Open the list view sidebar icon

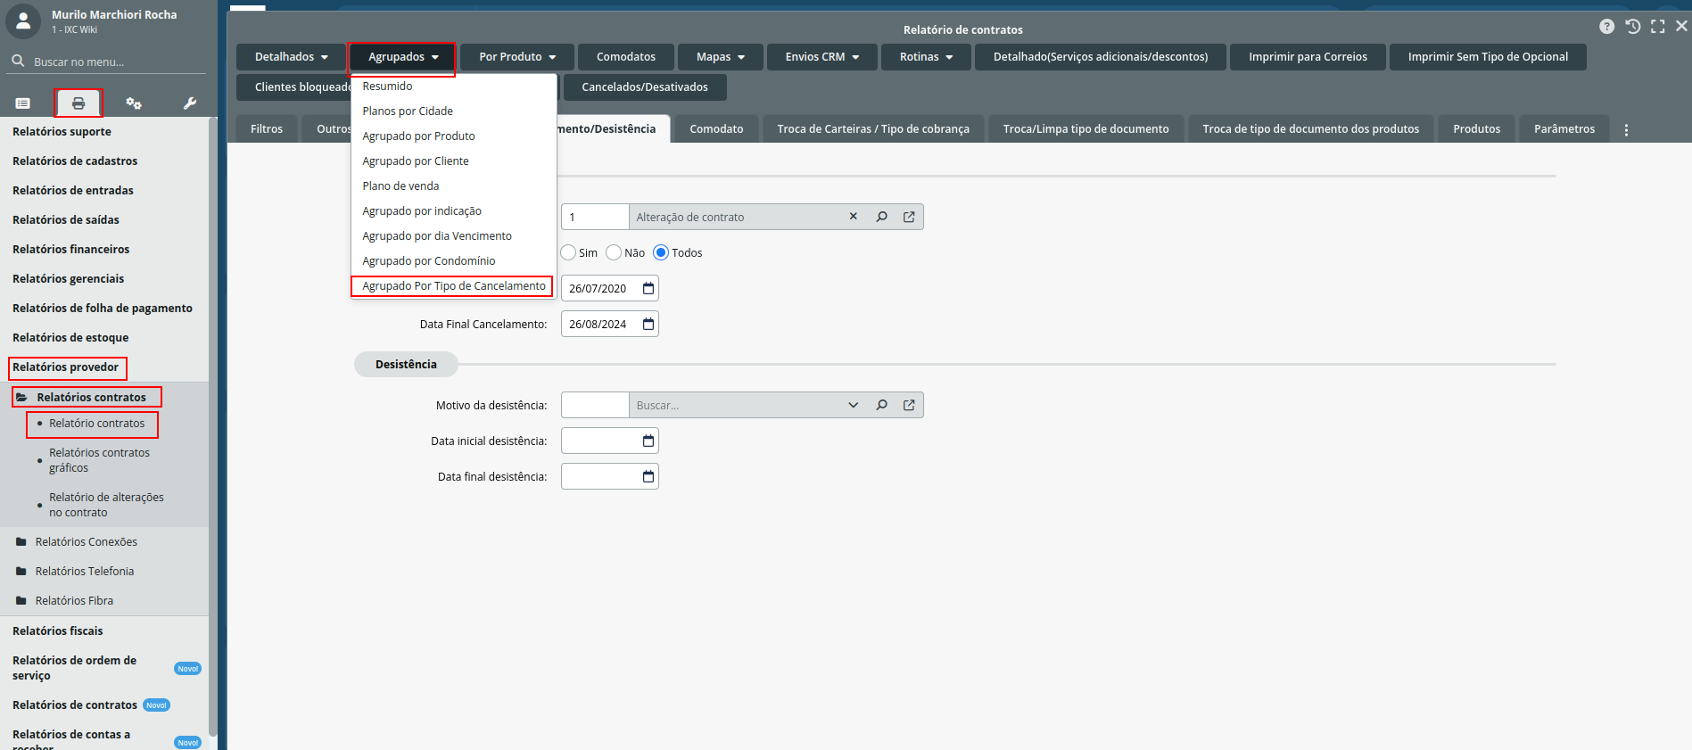click(x=23, y=103)
